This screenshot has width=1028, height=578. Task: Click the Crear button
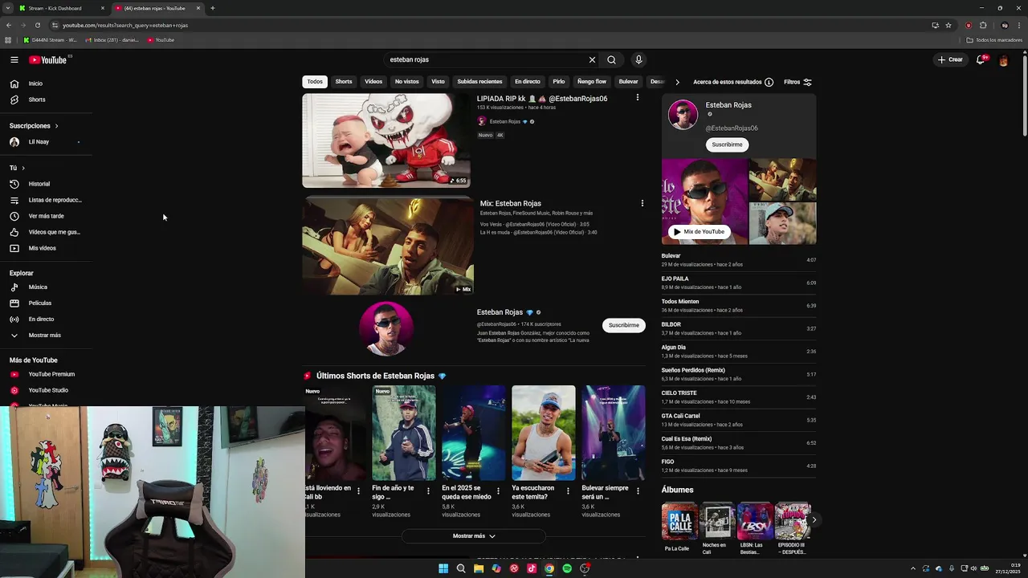pyautogui.click(x=950, y=59)
